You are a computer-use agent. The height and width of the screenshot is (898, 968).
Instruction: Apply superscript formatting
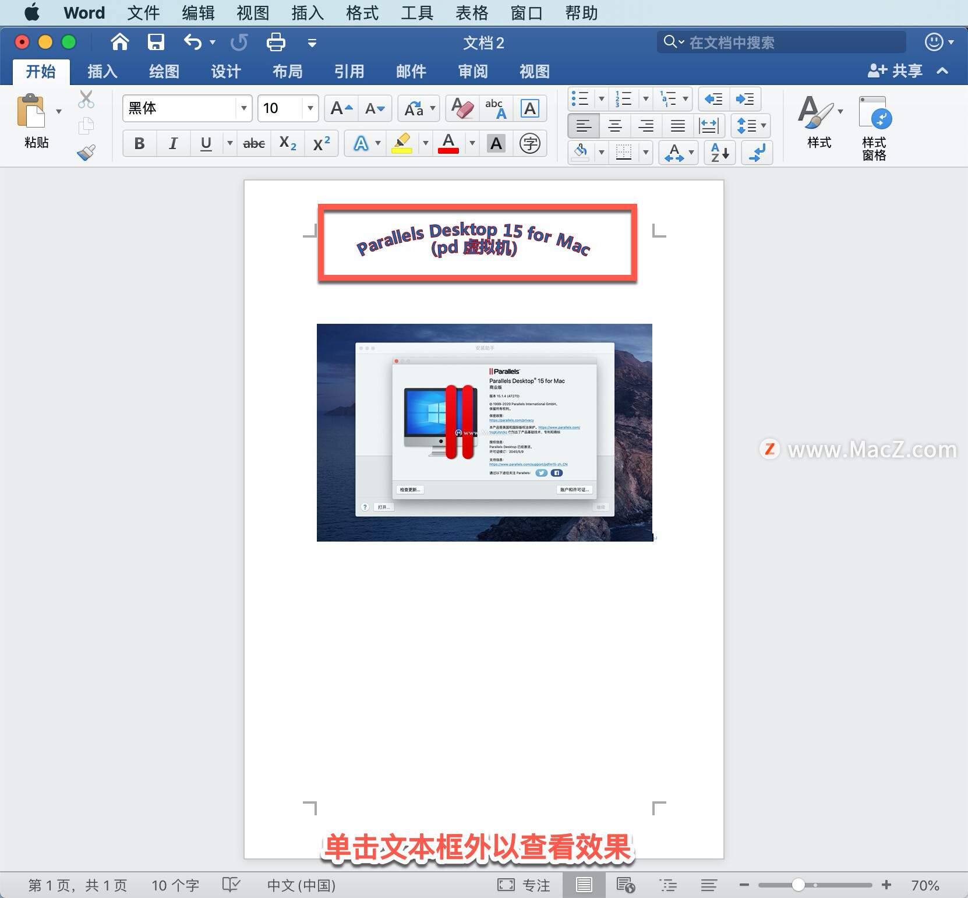coord(322,143)
